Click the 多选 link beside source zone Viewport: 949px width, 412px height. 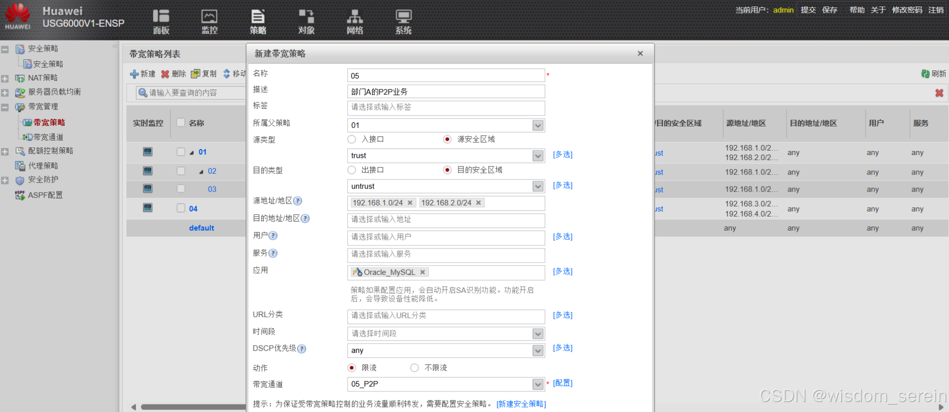[x=562, y=154]
